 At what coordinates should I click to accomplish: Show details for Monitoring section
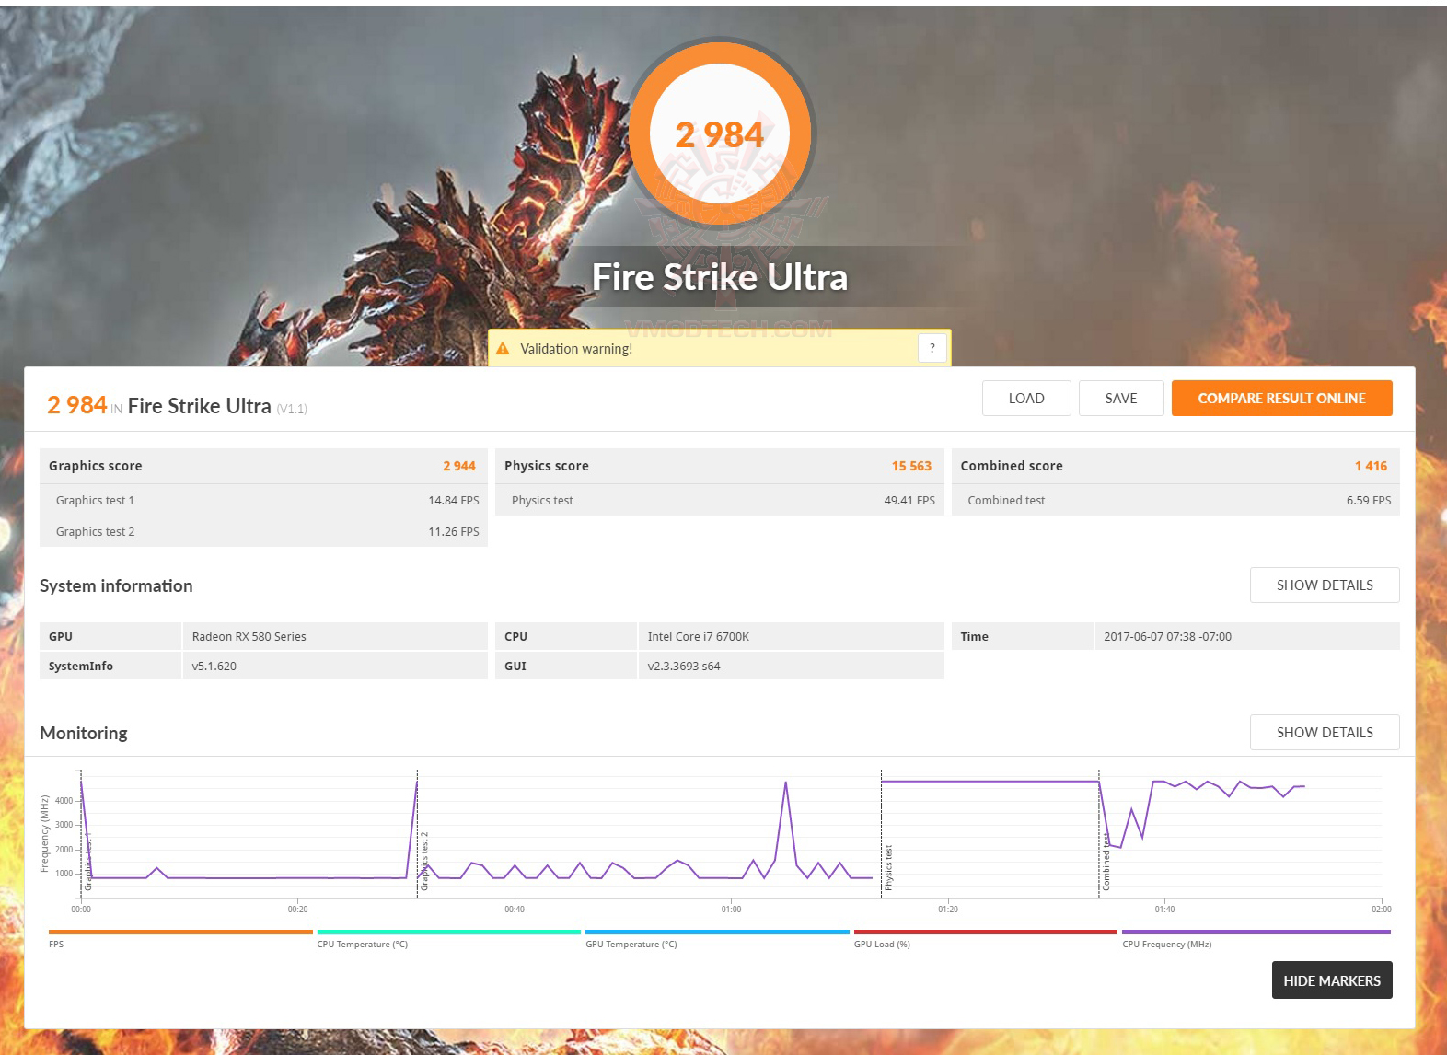pyautogui.click(x=1325, y=733)
